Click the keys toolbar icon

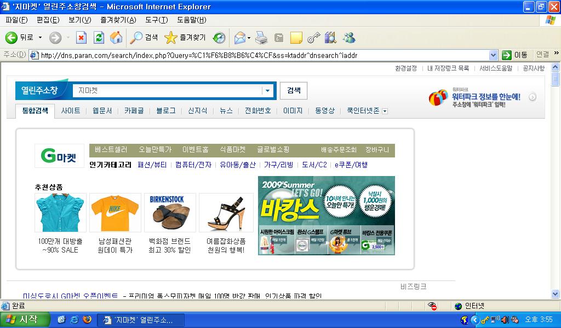click(x=313, y=38)
